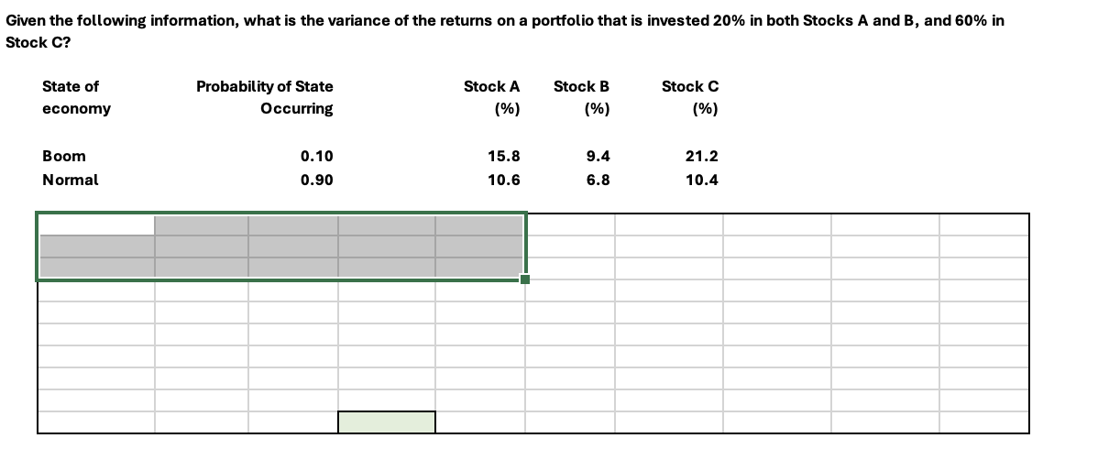Screen dimensions: 1098x460
Task: Select Stock C Normal return 10.4
Action: [702, 180]
